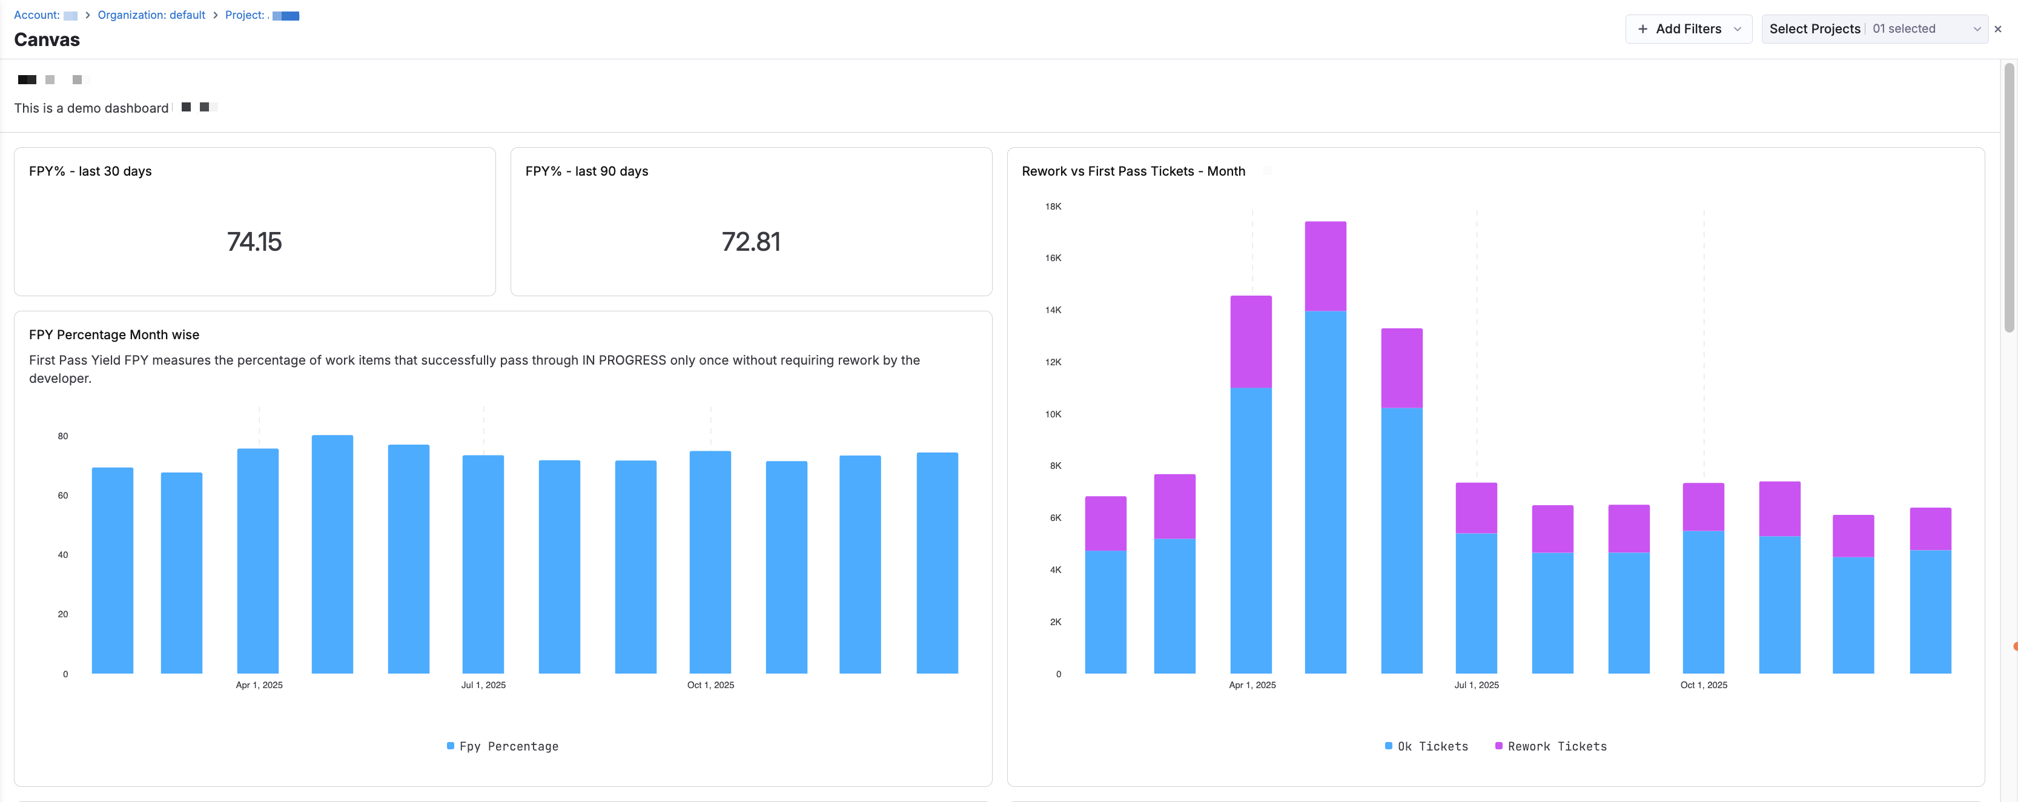
Task: Click the blue Ok Tickets legend marker
Action: point(1388,746)
